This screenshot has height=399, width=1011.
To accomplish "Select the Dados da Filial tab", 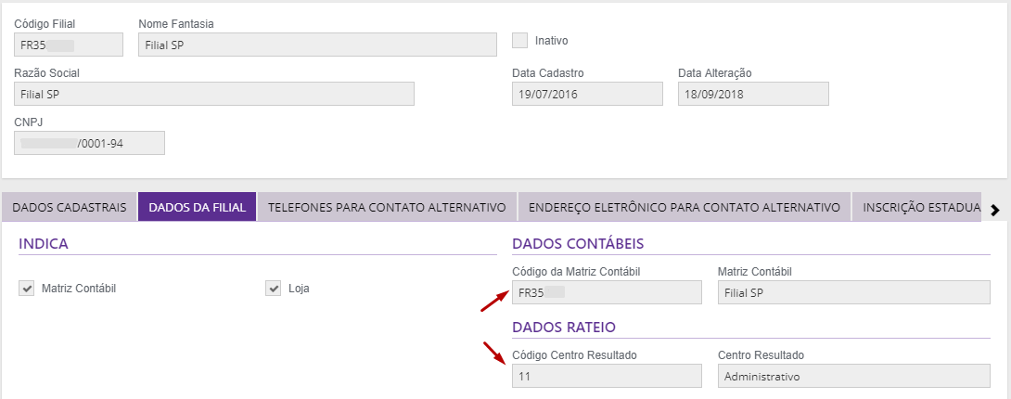I will 197,207.
